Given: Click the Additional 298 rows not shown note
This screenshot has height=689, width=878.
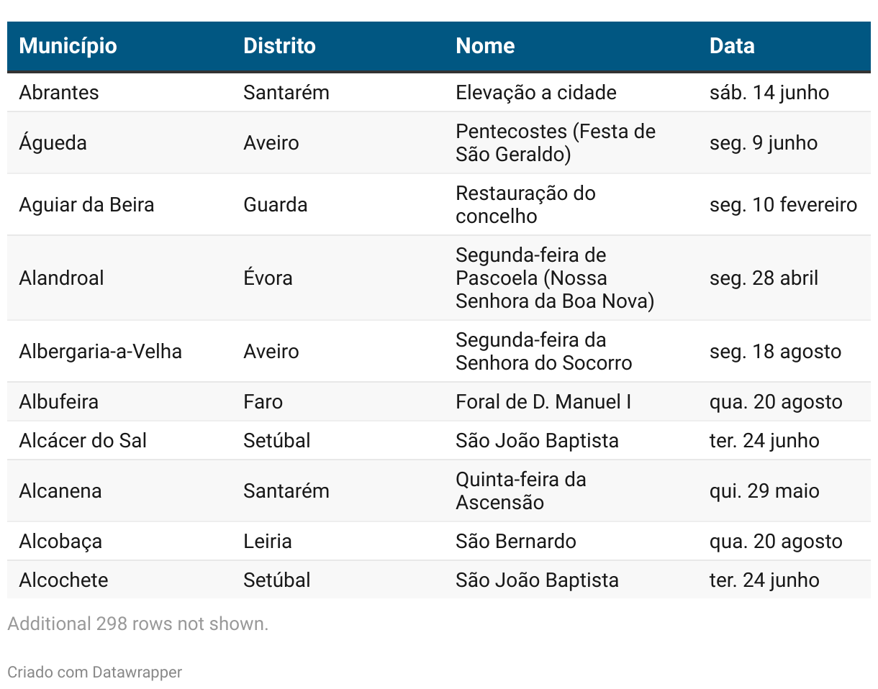Looking at the screenshot, I should [x=138, y=624].
